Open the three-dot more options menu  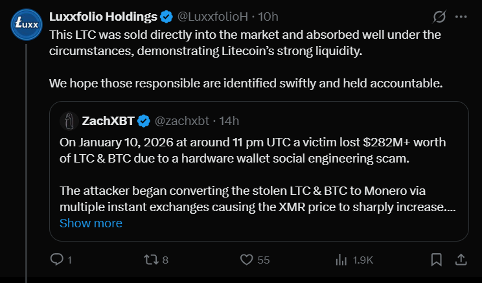[461, 15]
